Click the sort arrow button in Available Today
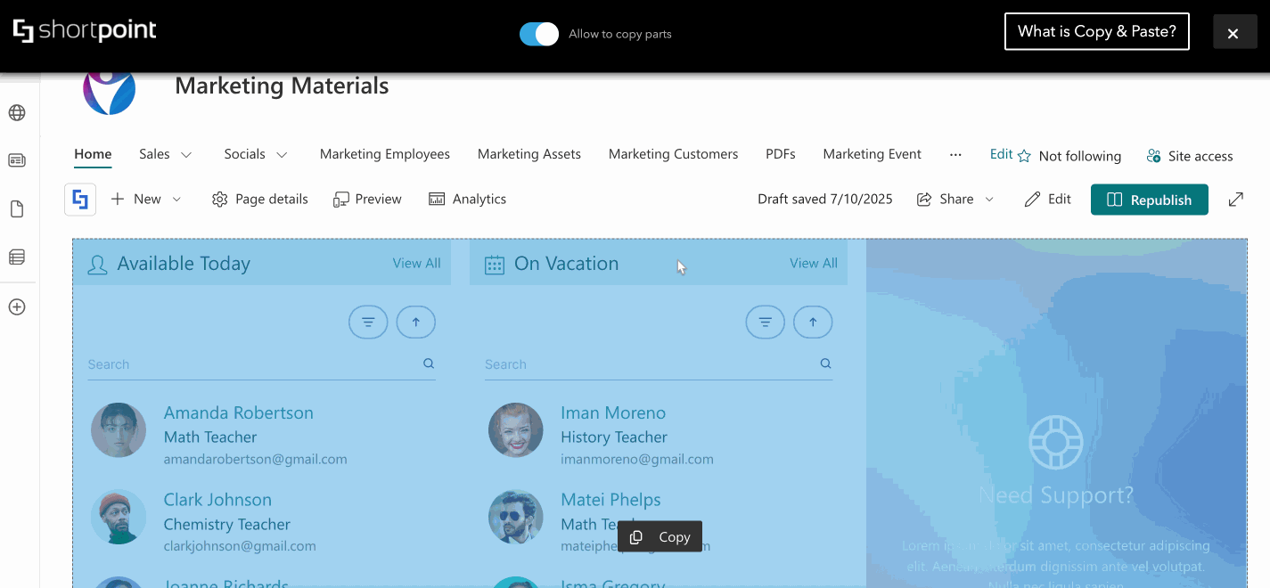Screen dimensions: 1270x588 tap(416, 322)
